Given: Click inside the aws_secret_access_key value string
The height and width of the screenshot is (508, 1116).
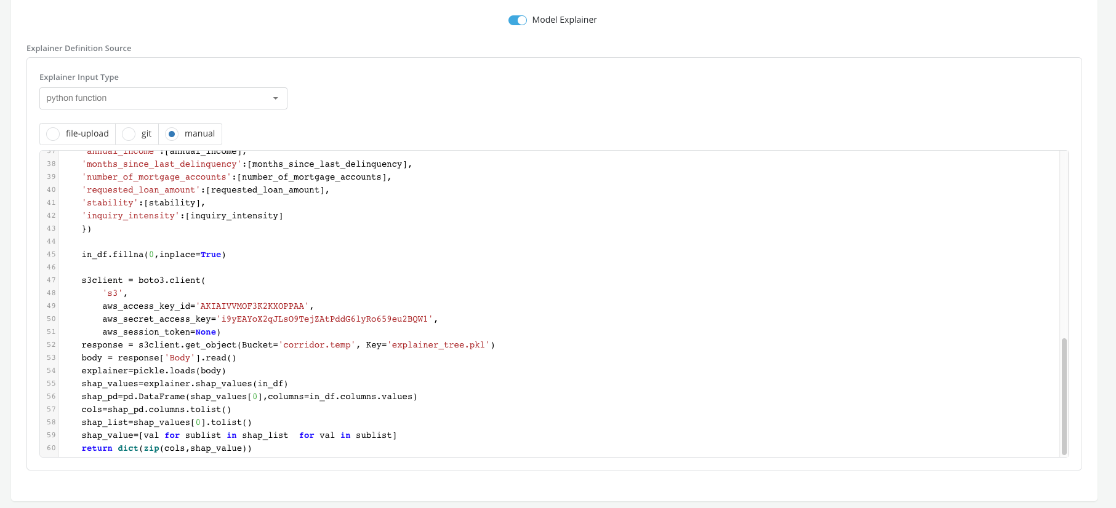Looking at the screenshot, I should pyautogui.click(x=324, y=319).
